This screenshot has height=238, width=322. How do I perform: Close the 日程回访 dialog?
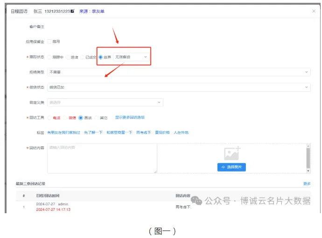click(314, 10)
